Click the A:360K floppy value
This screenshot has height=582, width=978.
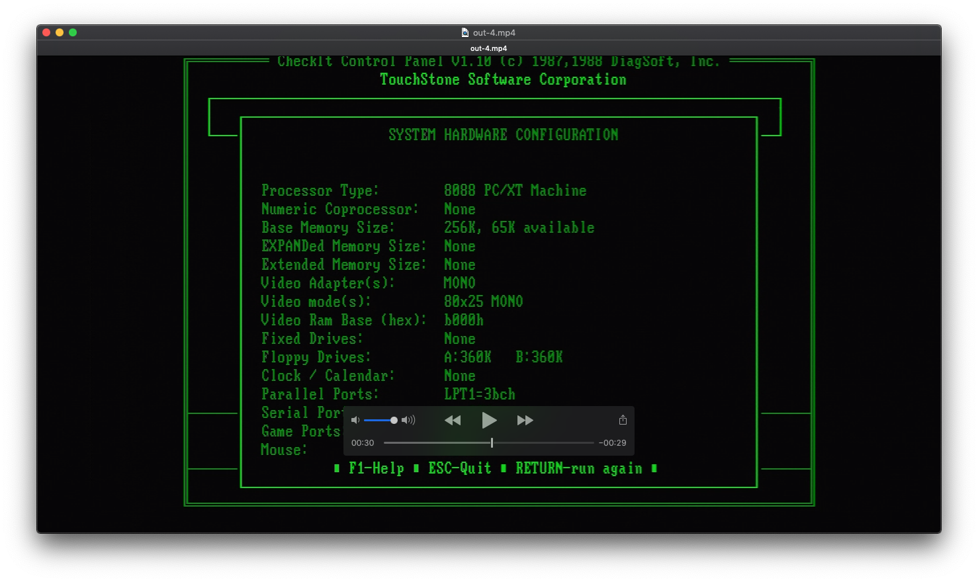pyautogui.click(x=468, y=357)
